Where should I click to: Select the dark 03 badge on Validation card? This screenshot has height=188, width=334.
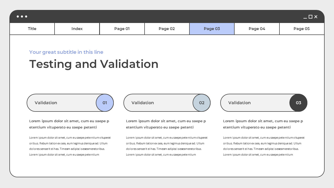click(x=298, y=103)
